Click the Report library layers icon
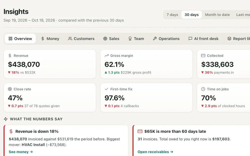The height and width of the screenshot is (156, 250). click(229, 39)
